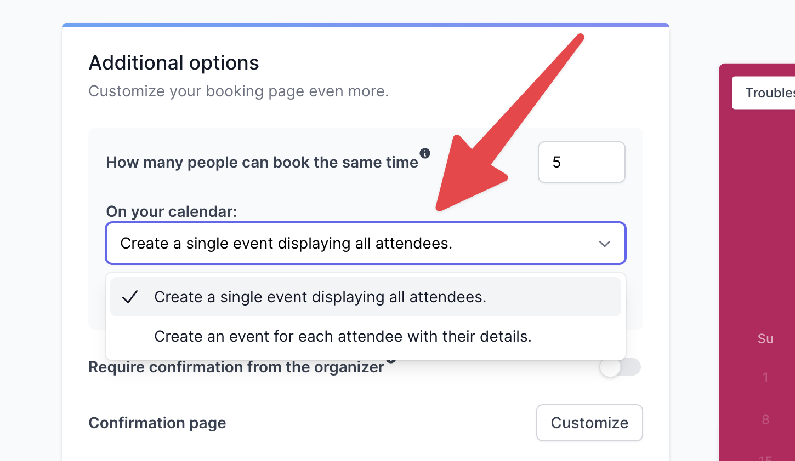Click the partially hidden info icon near organizer confirmation

click(390, 361)
